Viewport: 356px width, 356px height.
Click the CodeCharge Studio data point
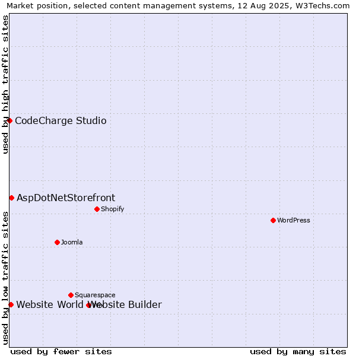point(9,120)
